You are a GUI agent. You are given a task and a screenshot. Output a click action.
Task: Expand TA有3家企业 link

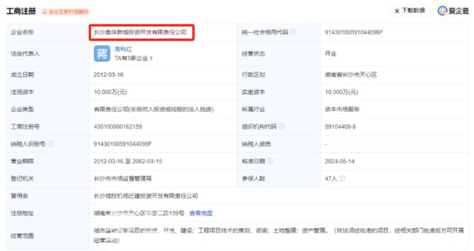[x=133, y=58]
